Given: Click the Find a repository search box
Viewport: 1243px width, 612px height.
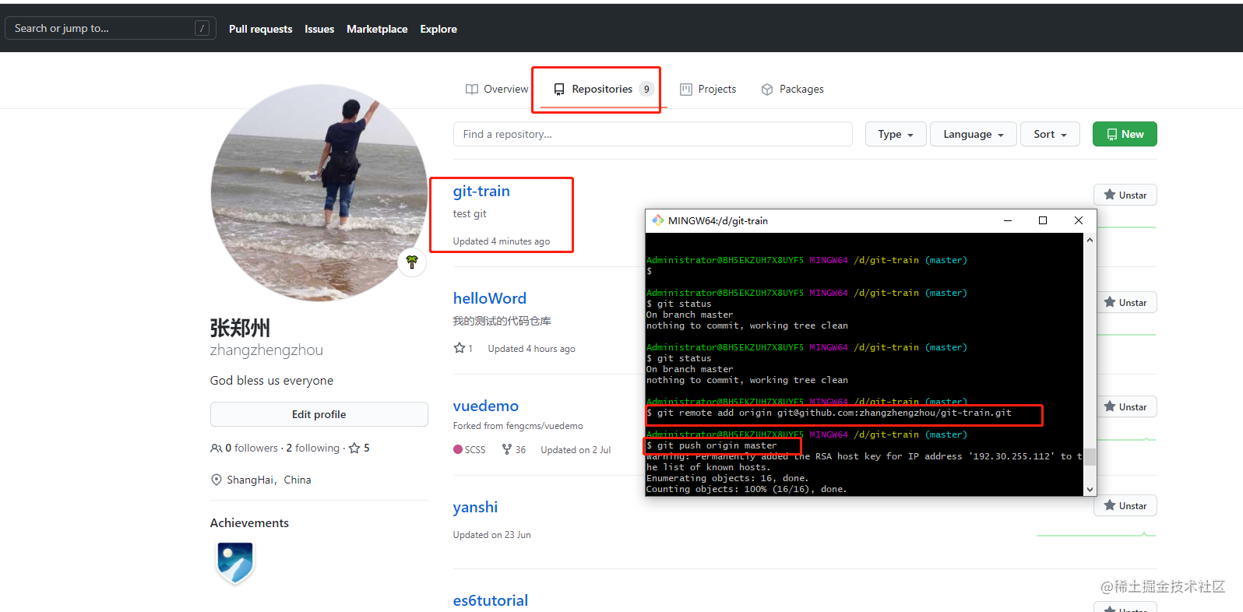Looking at the screenshot, I should click(653, 134).
